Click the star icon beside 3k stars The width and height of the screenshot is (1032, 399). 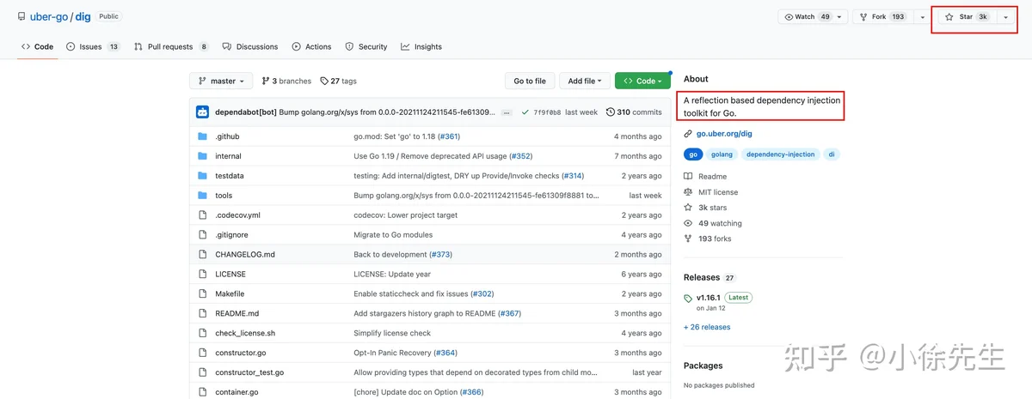(x=688, y=208)
